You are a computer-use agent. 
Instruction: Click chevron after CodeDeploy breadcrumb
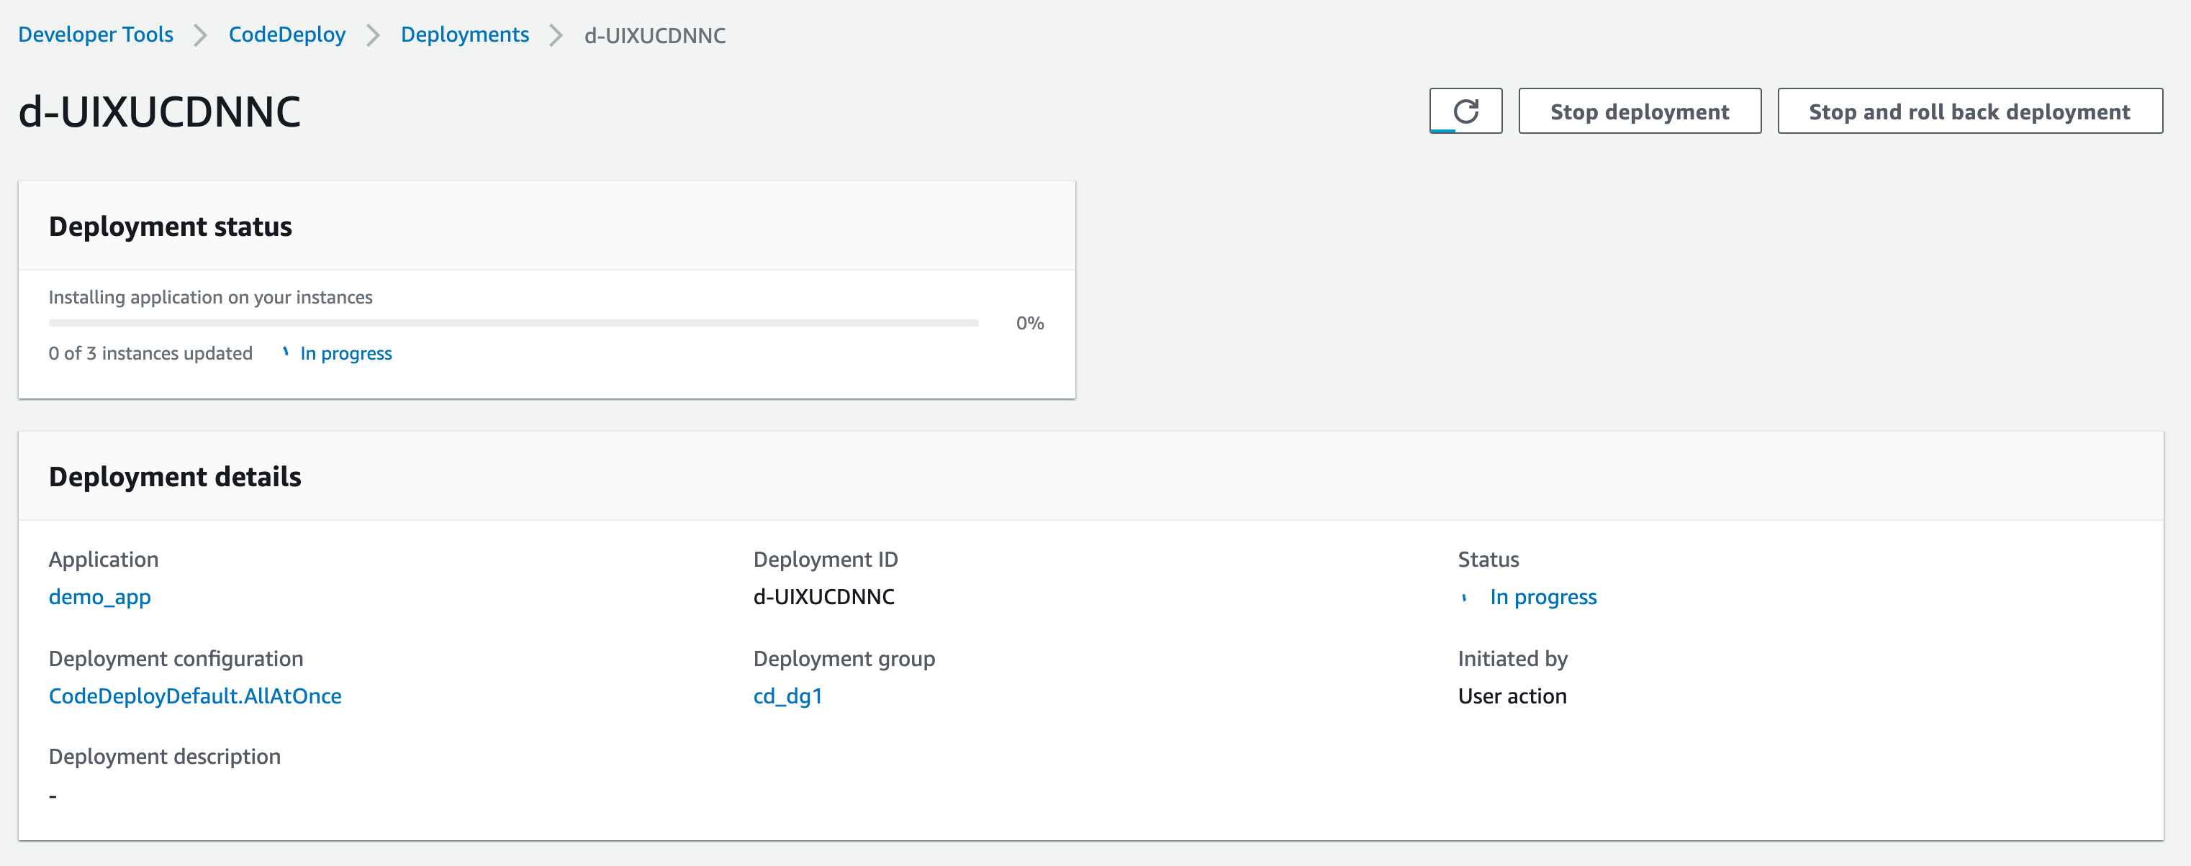point(373,36)
